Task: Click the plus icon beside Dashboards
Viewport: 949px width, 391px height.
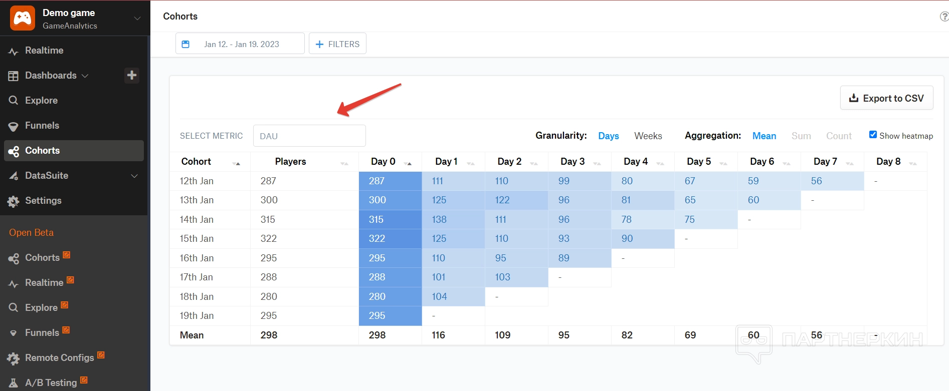Action: tap(132, 75)
